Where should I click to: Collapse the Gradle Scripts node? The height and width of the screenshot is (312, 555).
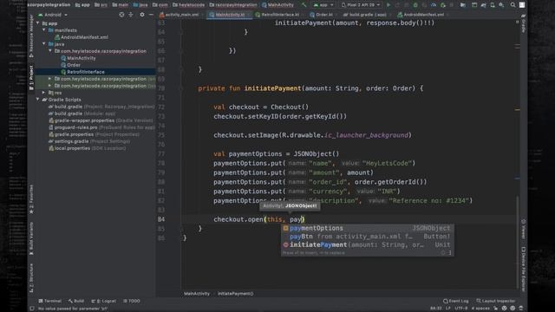38,100
